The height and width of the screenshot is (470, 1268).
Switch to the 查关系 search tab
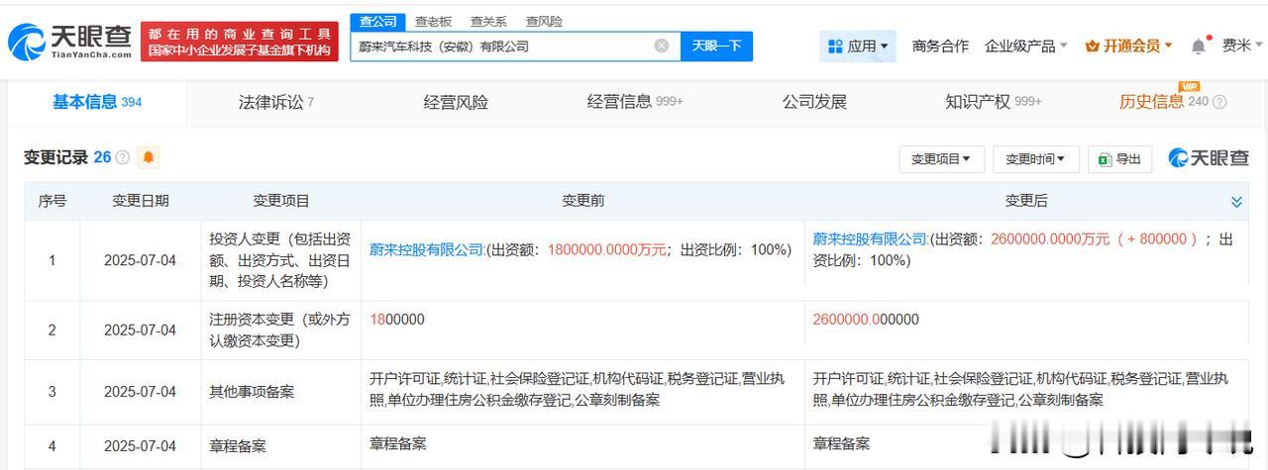[x=488, y=22]
